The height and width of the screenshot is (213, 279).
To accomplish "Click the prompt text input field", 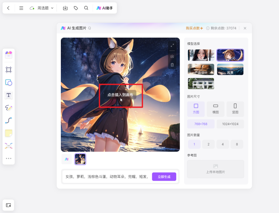I will point(107,177).
